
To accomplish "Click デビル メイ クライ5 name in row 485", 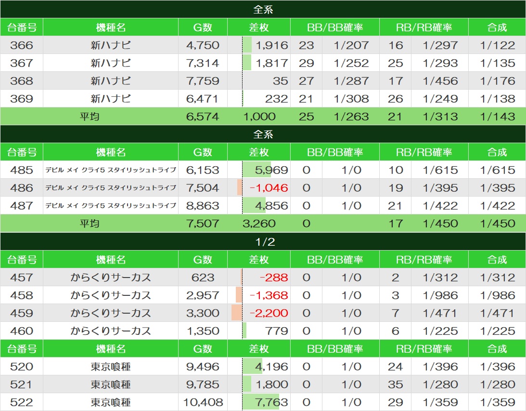I will [x=111, y=170].
